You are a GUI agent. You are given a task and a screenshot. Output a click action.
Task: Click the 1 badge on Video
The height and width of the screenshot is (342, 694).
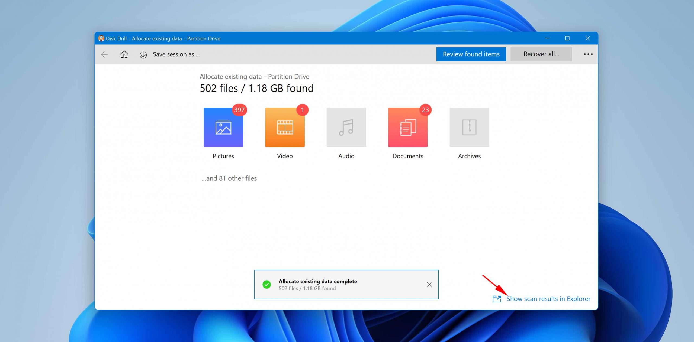(302, 110)
